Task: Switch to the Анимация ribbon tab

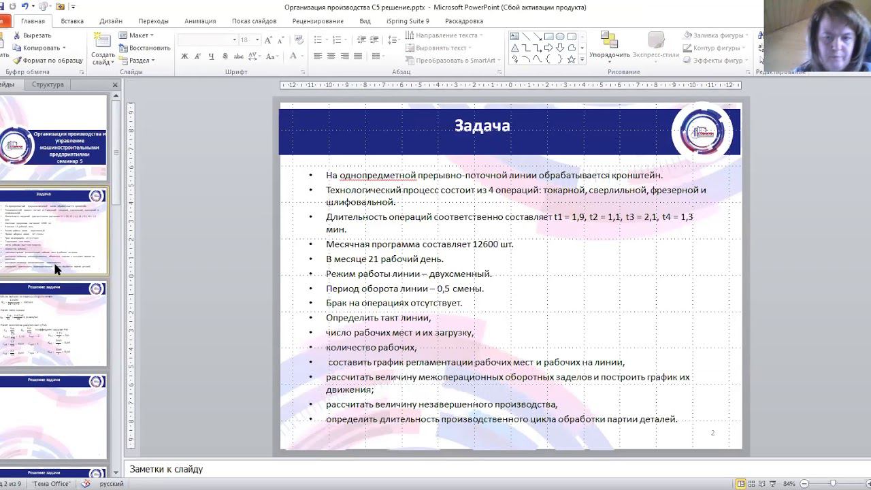Action: pyautogui.click(x=200, y=21)
